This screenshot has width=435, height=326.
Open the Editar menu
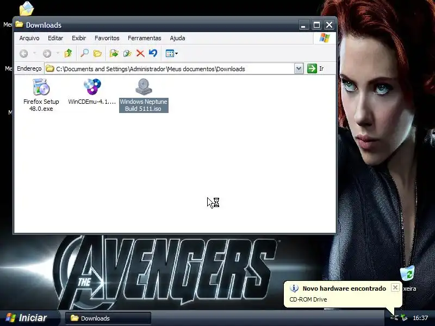pos(55,38)
